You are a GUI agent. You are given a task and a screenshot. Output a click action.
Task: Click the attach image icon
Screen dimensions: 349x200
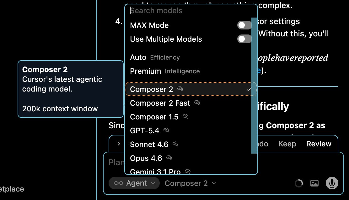314,183
